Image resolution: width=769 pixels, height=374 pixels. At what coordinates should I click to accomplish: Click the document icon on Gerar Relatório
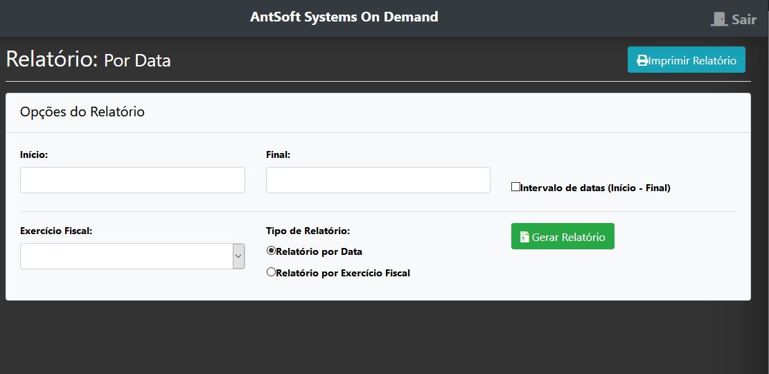click(x=524, y=237)
